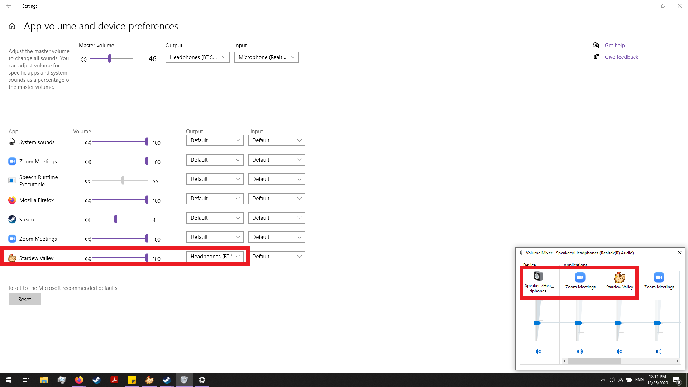
Task: Open the master Input device dropdown
Action: click(267, 57)
